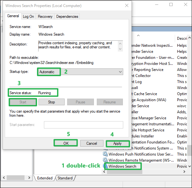Select the Acquisition (WIA) service row
The width and height of the screenshot is (192, 188).
160,100
